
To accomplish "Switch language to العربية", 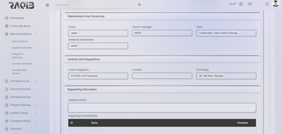I will tap(232, 4).
